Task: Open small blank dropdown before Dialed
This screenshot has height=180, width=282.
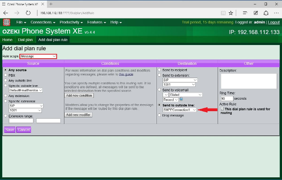Action: pos(166,95)
